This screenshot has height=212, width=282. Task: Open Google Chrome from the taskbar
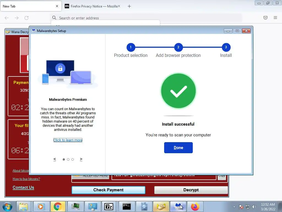pyautogui.click(x=58, y=206)
